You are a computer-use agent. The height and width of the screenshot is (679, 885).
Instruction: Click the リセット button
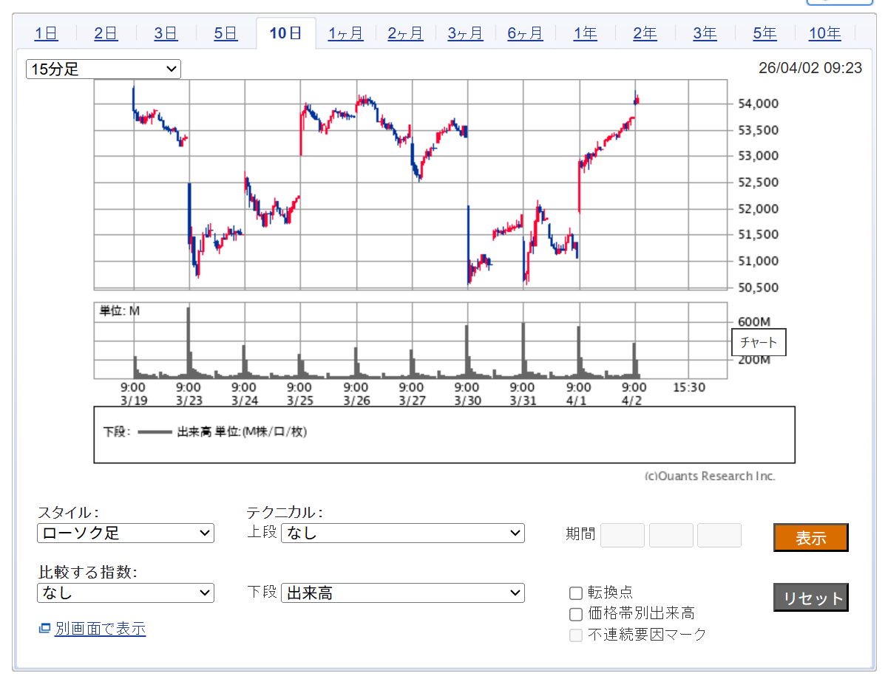coord(810,598)
